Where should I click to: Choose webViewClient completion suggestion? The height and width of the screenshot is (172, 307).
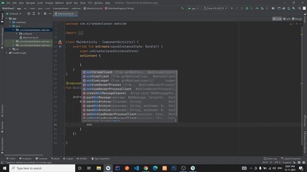pyautogui.click(x=130, y=76)
